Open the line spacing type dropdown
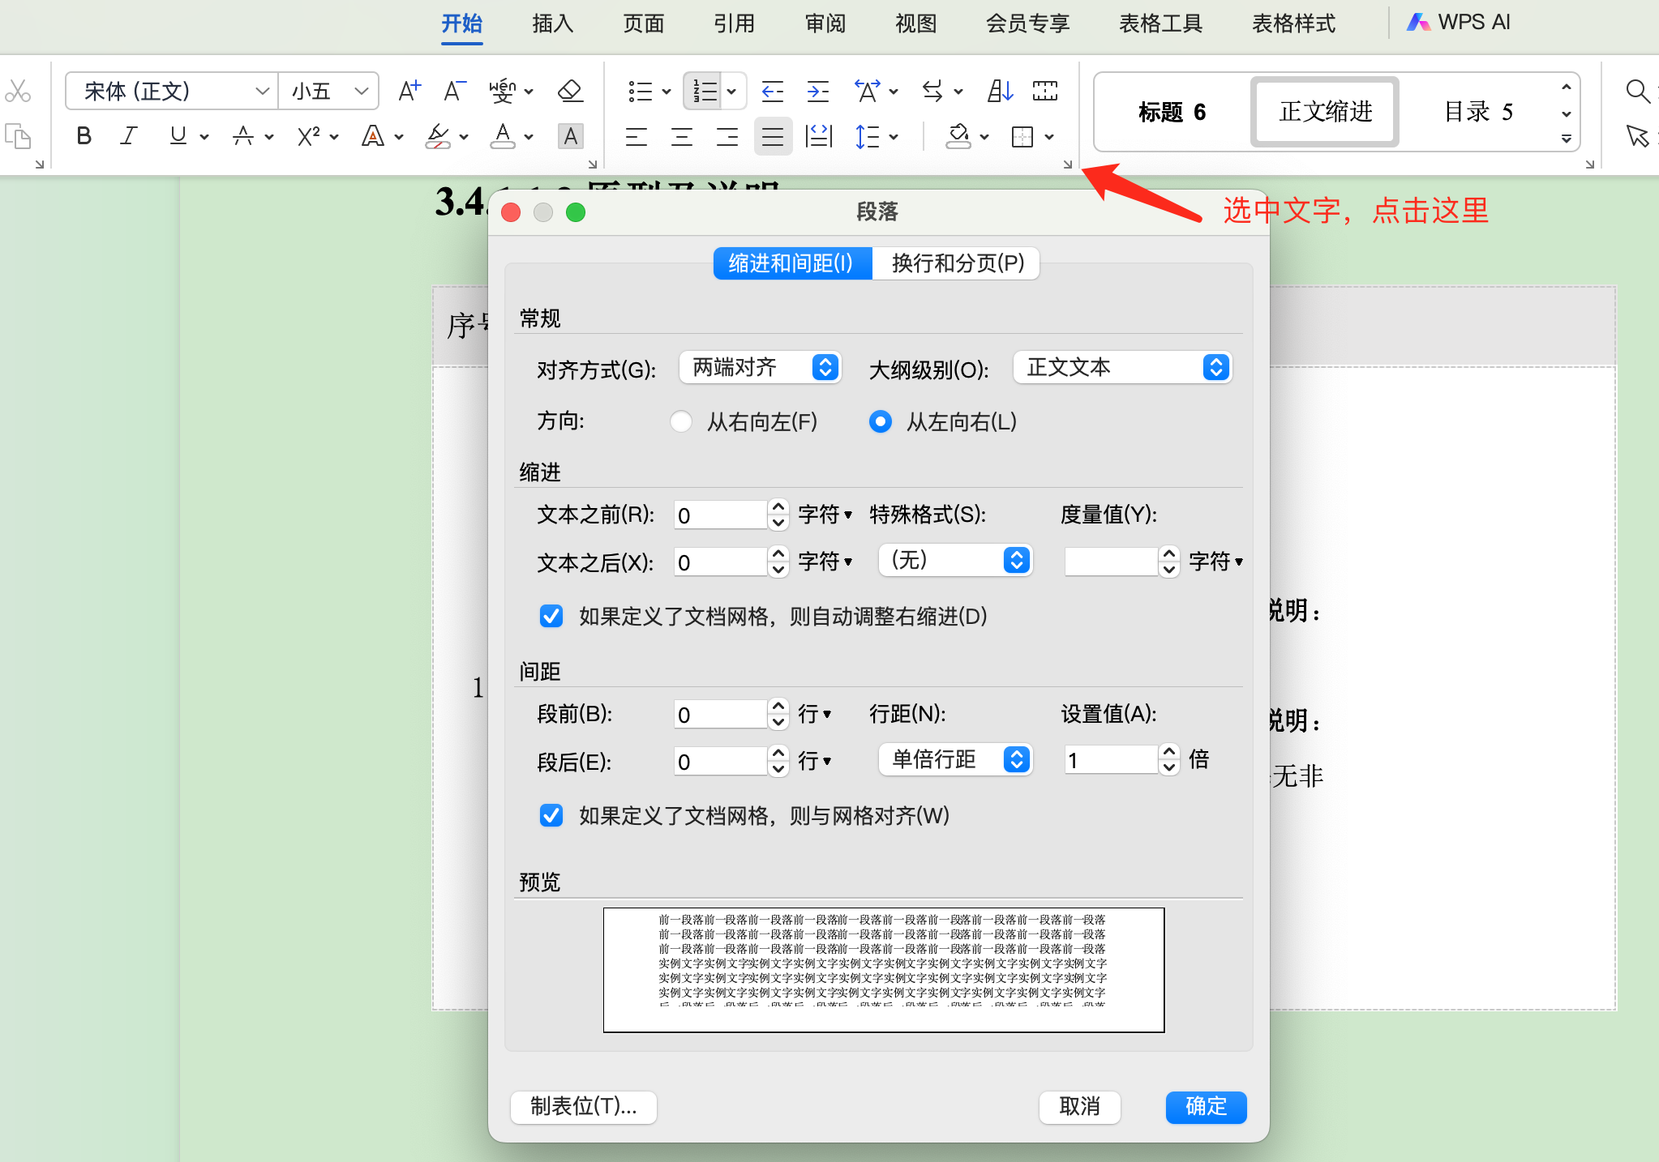The image size is (1659, 1162). 954,760
